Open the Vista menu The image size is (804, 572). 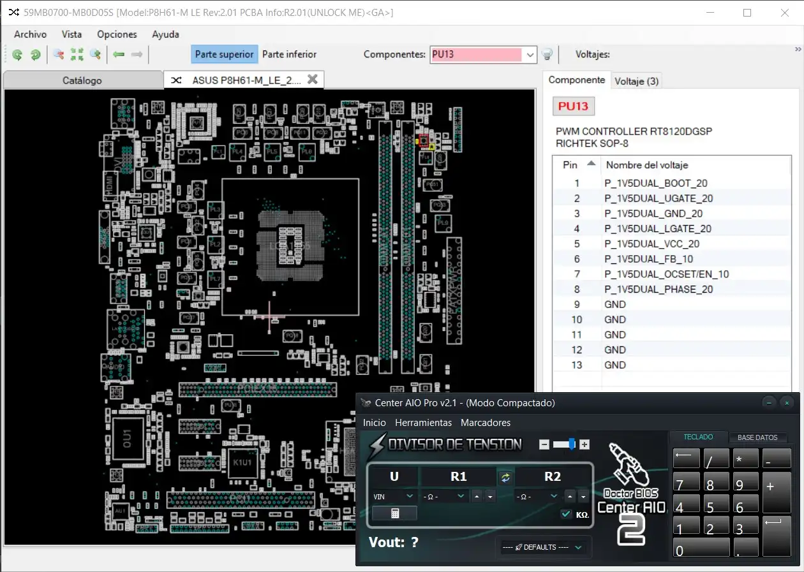pos(71,34)
